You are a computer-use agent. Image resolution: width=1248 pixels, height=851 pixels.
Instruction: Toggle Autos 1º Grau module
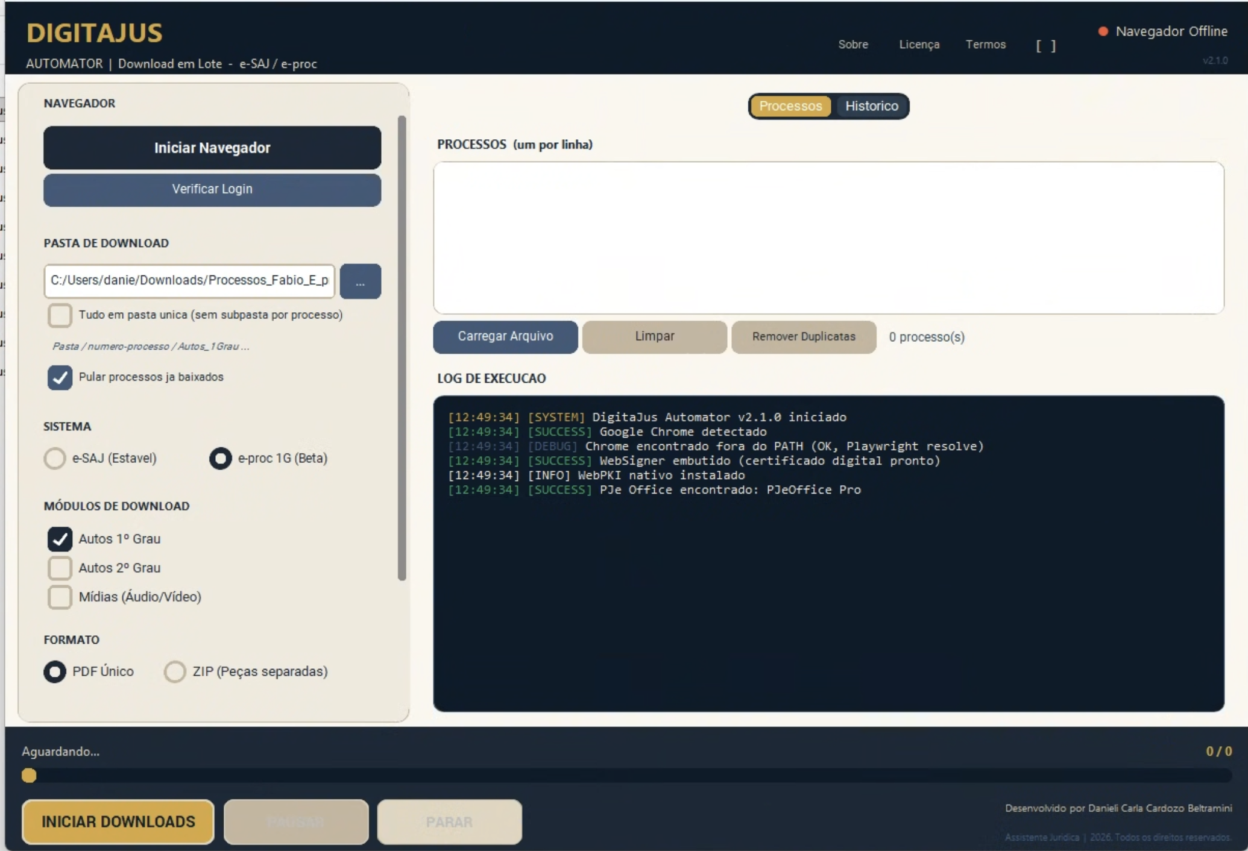pyautogui.click(x=60, y=539)
